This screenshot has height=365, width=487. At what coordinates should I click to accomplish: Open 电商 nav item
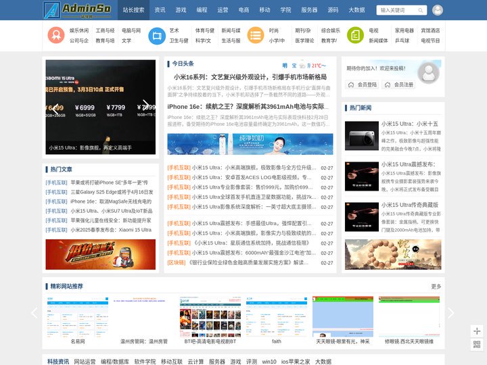point(243,10)
